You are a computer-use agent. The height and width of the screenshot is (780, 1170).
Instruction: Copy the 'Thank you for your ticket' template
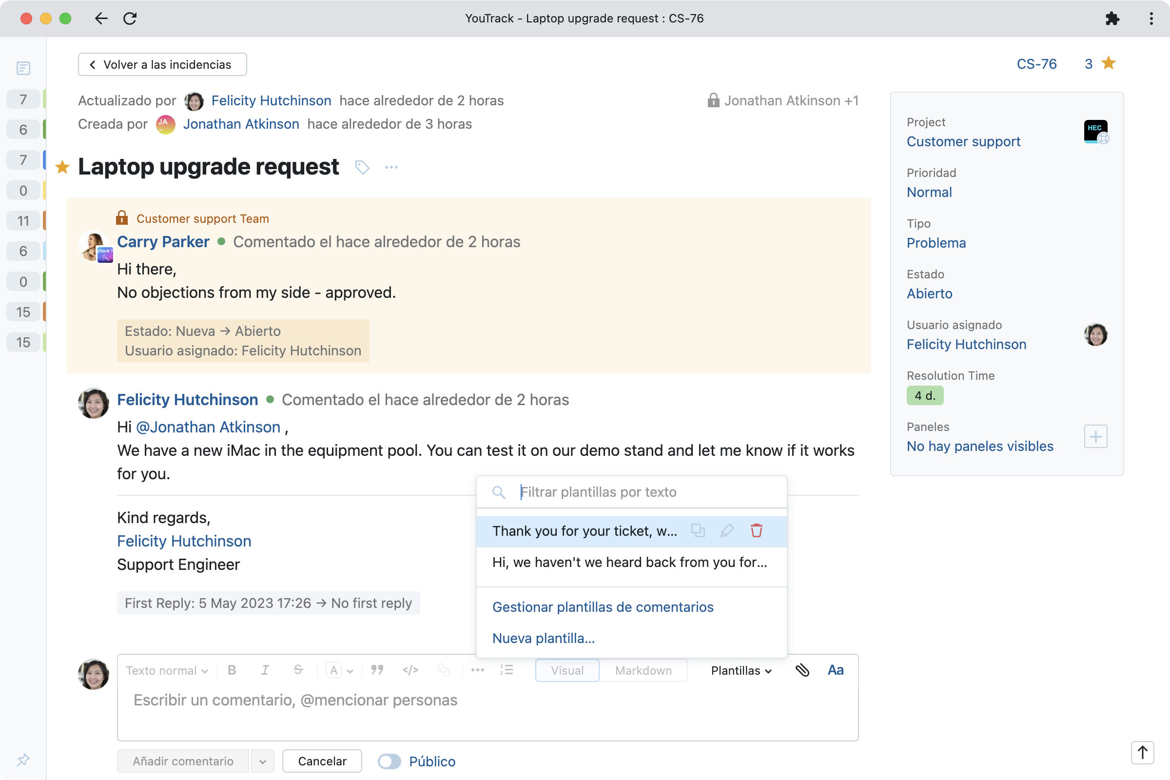click(x=698, y=531)
